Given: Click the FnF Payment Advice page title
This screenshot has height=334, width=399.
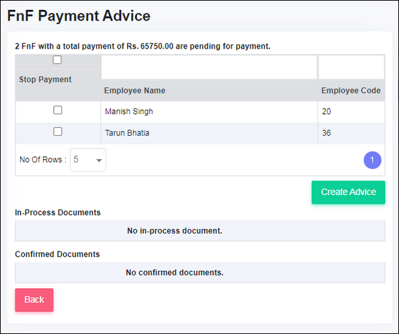Looking at the screenshot, I should click(78, 16).
